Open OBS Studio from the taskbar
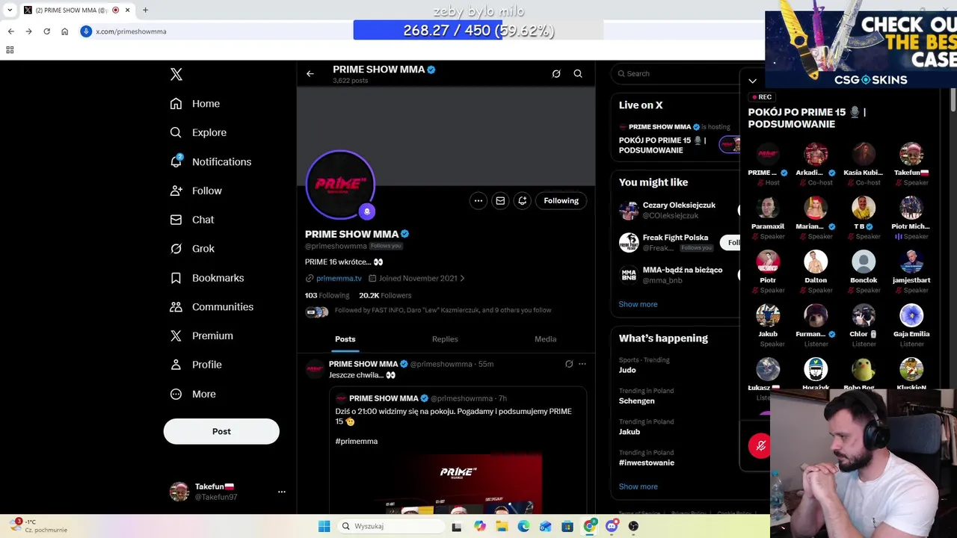Image resolution: width=957 pixels, height=538 pixels. tap(633, 526)
